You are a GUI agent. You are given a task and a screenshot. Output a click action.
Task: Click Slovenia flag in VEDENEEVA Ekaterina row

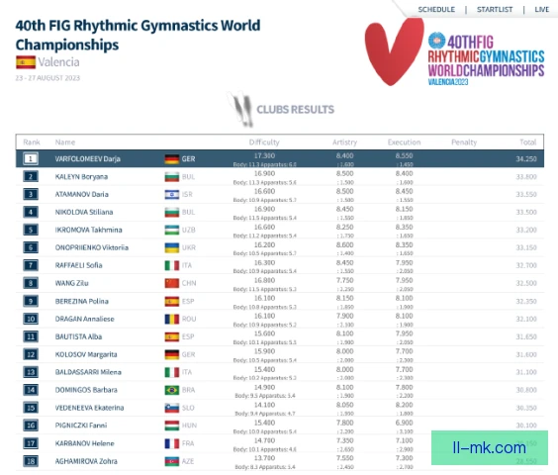(x=172, y=408)
